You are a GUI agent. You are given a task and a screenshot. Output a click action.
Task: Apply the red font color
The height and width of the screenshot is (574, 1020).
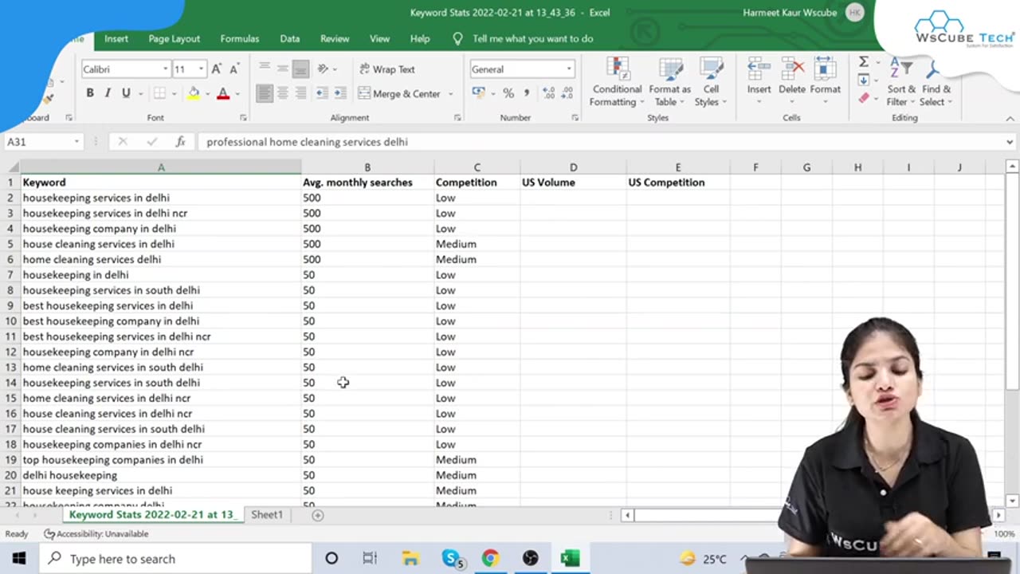(223, 93)
